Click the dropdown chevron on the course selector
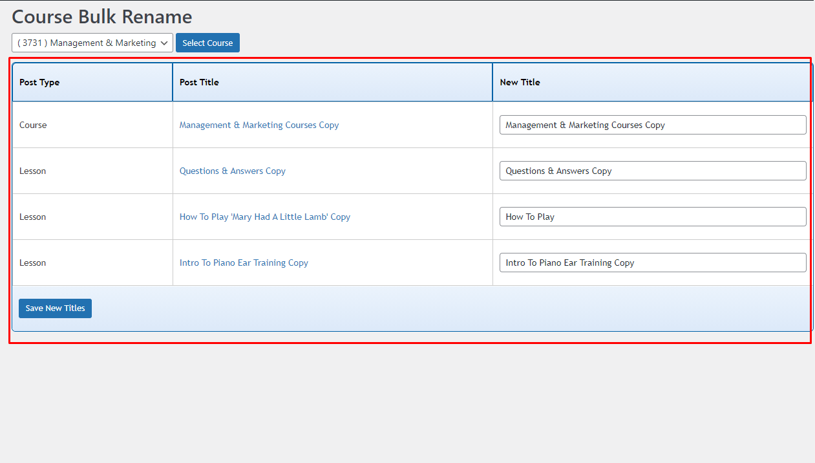815x463 pixels. click(164, 43)
